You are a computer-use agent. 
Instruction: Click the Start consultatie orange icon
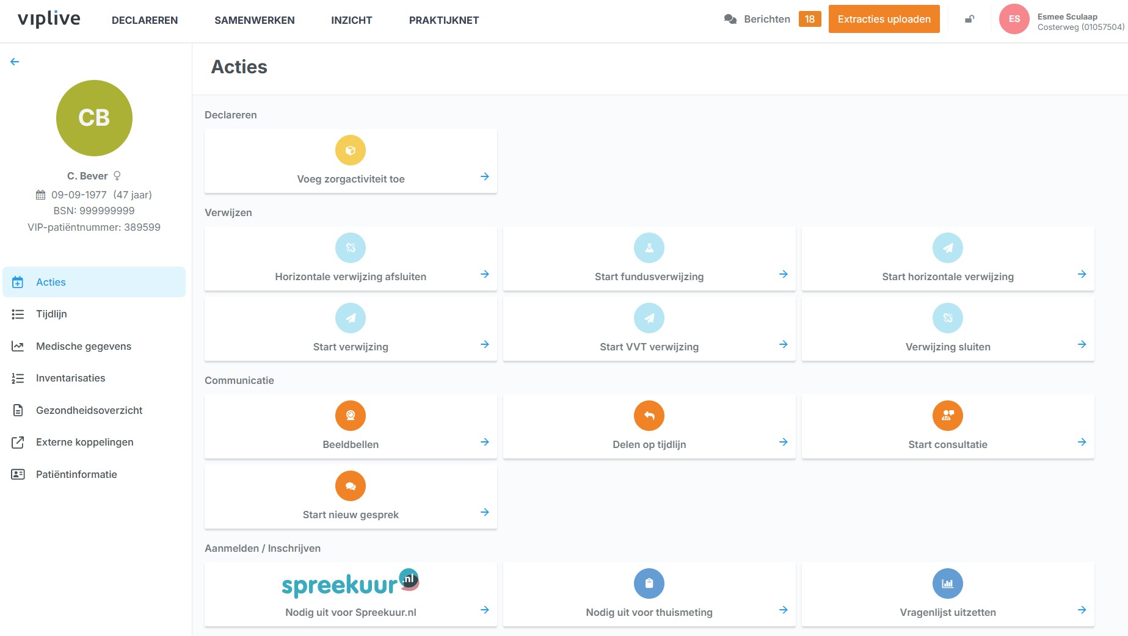[x=947, y=416]
